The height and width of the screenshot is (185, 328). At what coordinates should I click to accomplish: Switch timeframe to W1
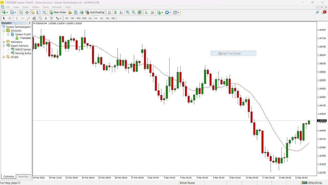pos(108,18)
